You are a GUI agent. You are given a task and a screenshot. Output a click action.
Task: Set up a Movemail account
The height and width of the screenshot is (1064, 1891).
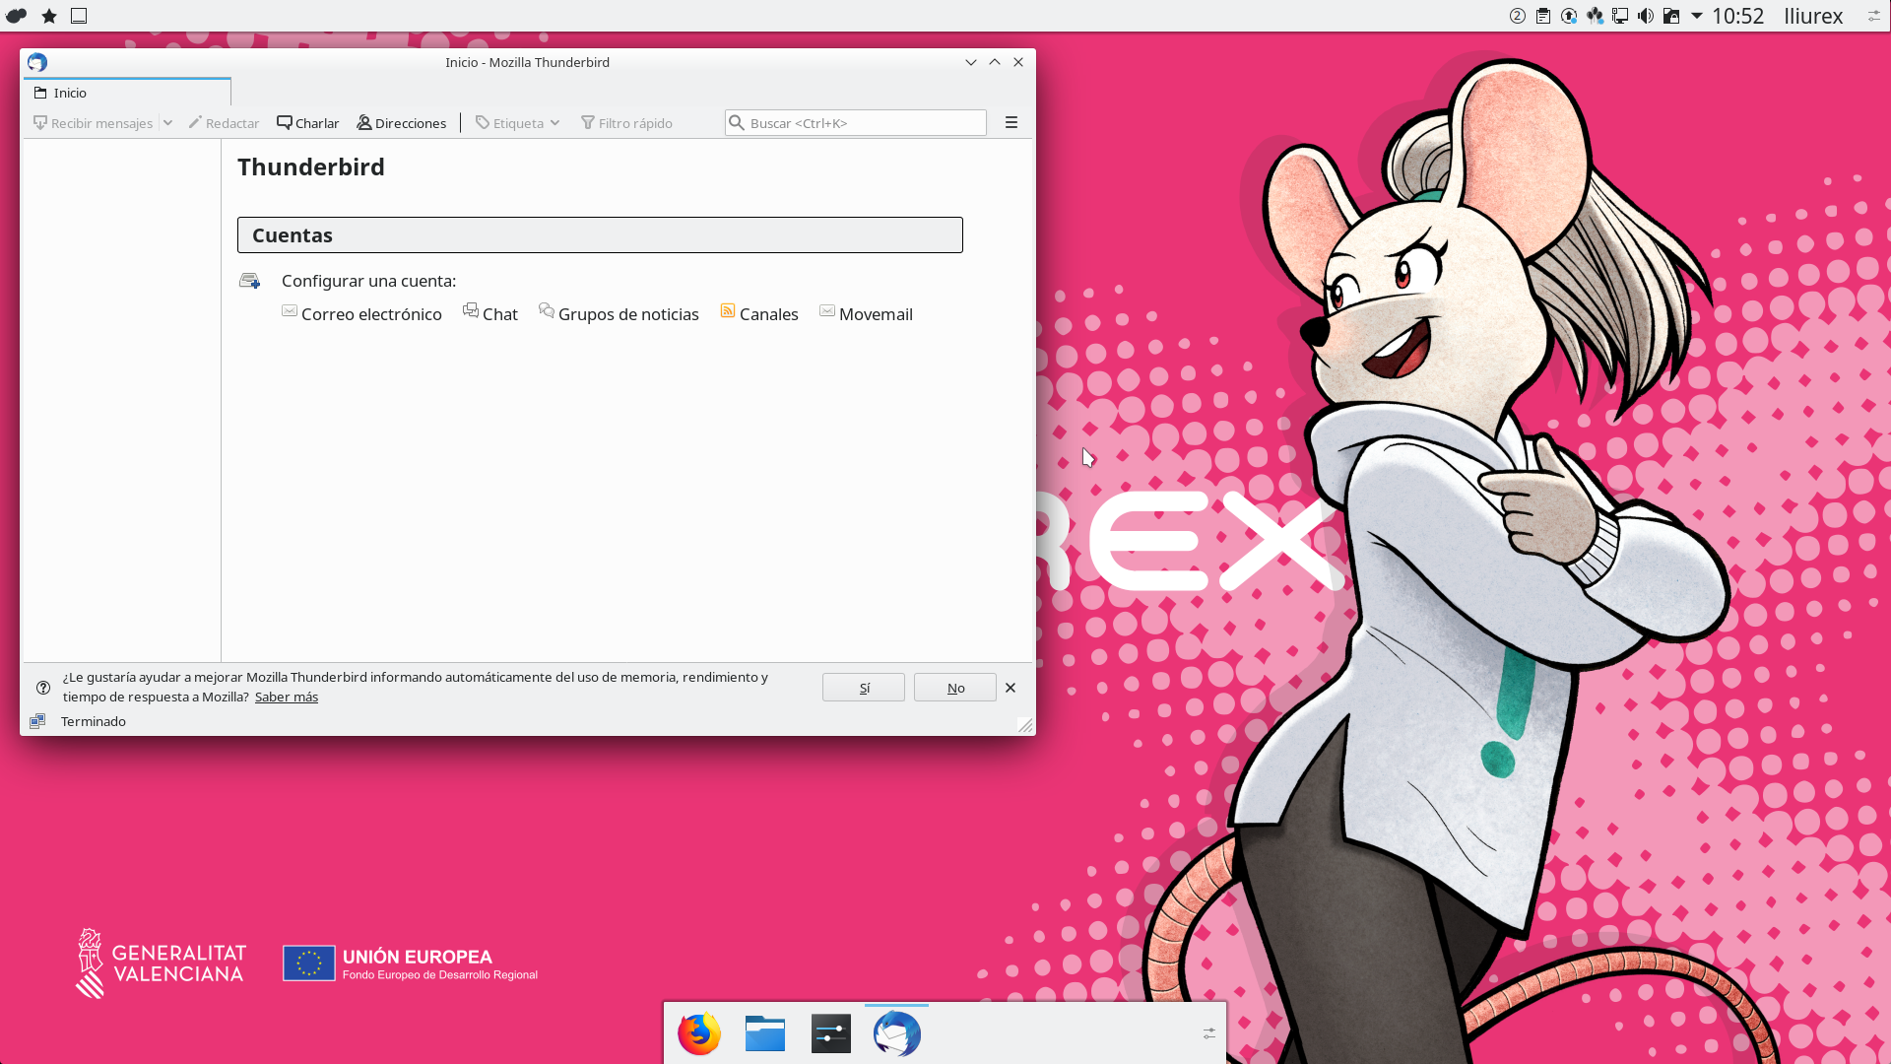(x=866, y=313)
